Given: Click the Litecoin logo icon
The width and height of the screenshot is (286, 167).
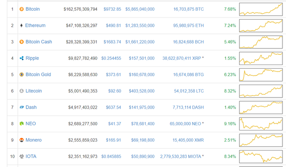Looking at the screenshot, I should coord(21,91).
